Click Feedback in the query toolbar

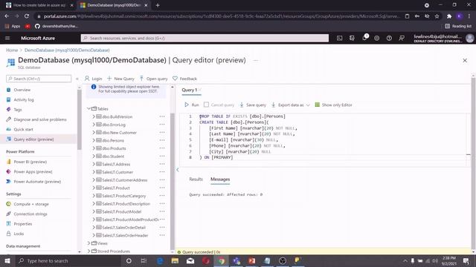tap(184, 79)
